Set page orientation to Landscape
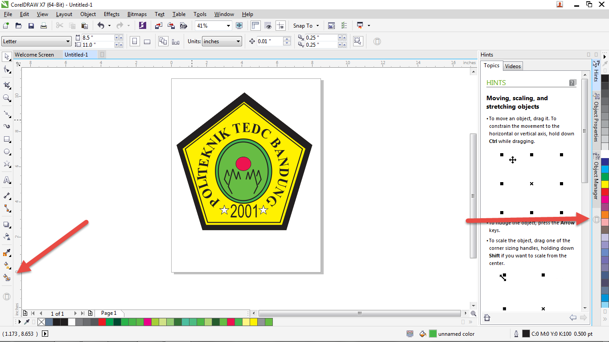609x342 pixels. pos(147,41)
